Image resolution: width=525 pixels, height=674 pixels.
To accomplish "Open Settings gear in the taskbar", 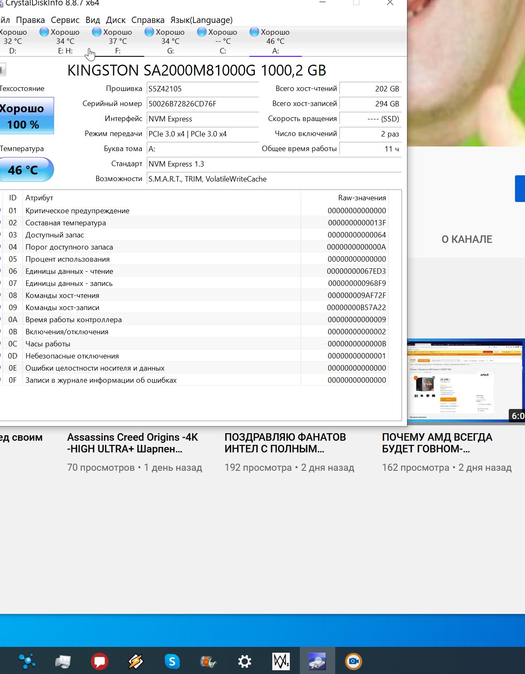I will pos(244,661).
